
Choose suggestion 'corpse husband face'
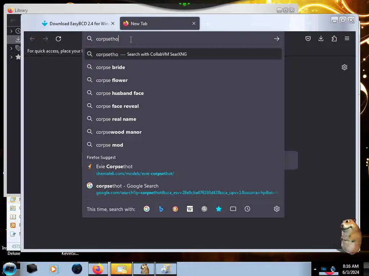tap(183, 93)
